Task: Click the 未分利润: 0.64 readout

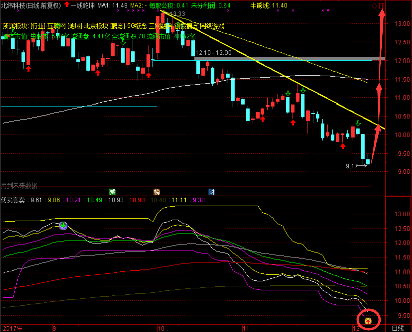Action: tap(211, 5)
